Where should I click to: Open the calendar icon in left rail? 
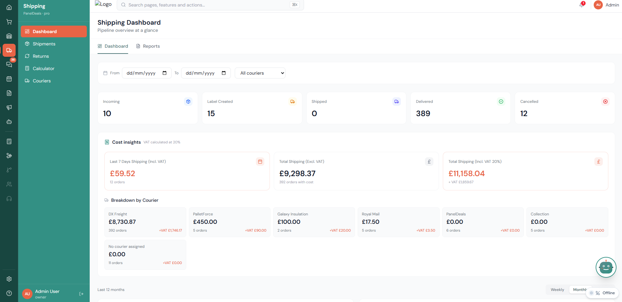pos(9,79)
